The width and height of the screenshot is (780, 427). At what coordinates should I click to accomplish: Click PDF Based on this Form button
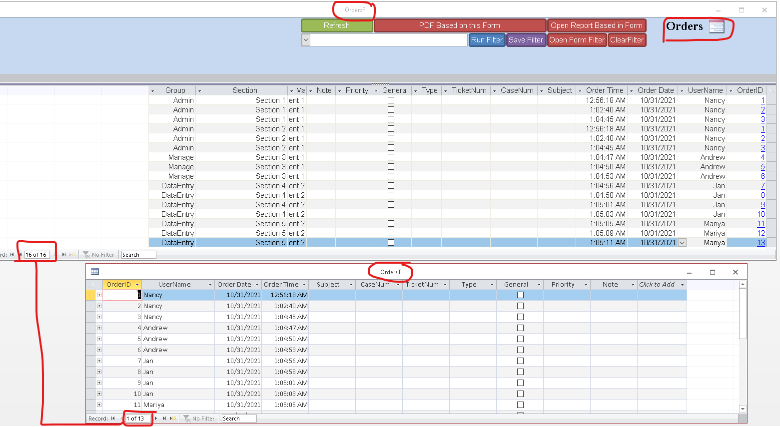pyautogui.click(x=460, y=25)
